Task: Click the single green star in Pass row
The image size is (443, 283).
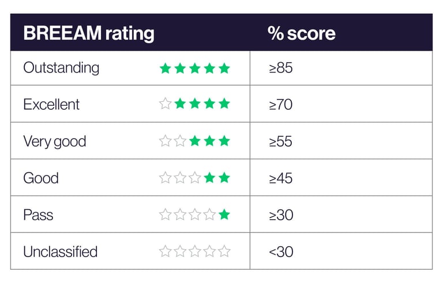Action: pyautogui.click(x=224, y=215)
